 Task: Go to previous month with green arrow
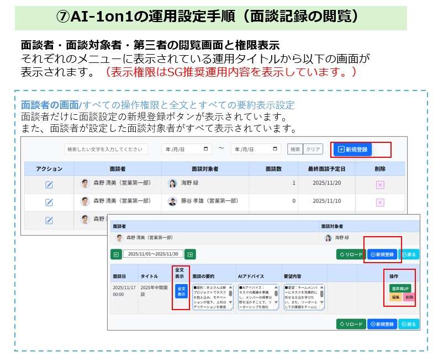point(116,254)
